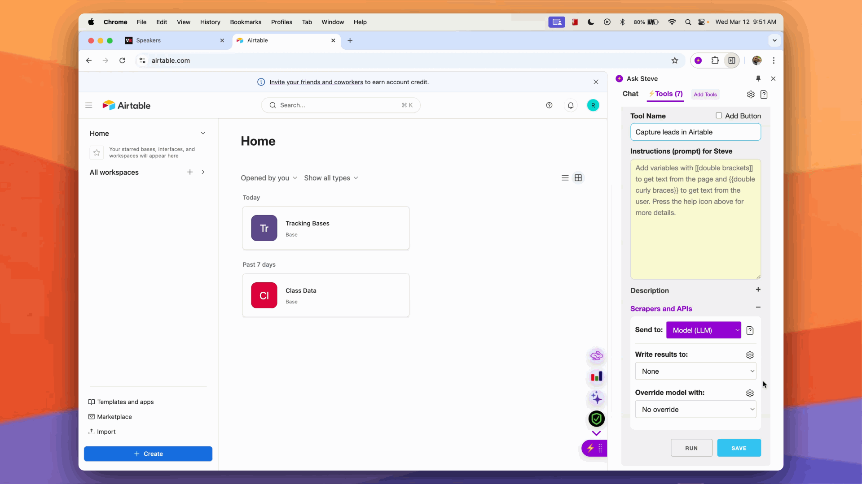
Task: Click the purple rabbit floating icon
Action: [596, 356]
